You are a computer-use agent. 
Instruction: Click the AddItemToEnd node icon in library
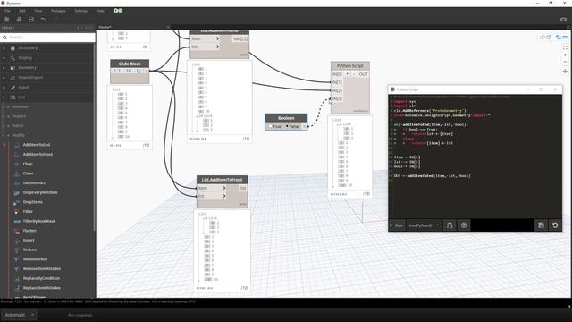pos(17,145)
